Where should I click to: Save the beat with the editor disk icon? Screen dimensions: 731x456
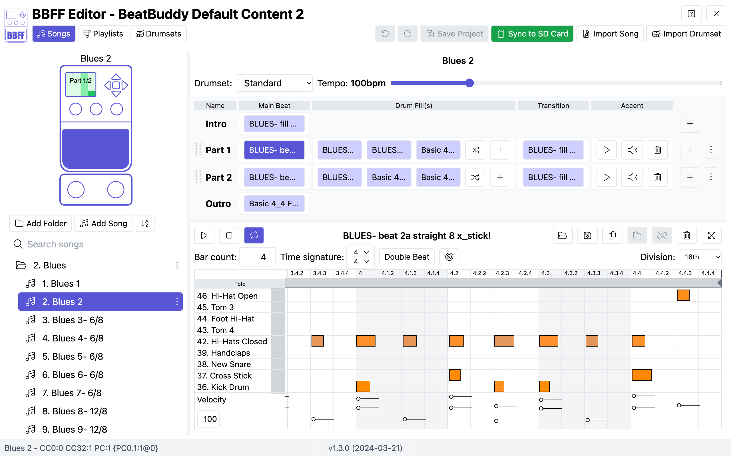[x=587, y=235]
